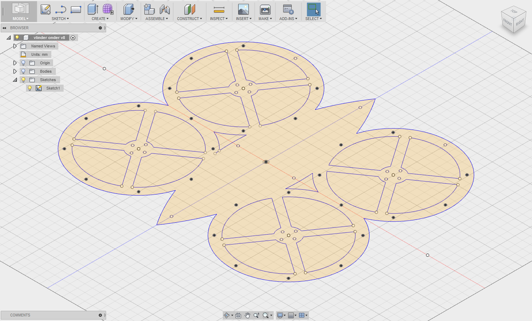The width and height of the screenshot is (532, 321).
Task: Select the Zoom magnifier tool
Action: 257,315
